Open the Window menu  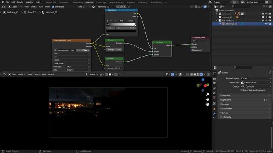pyautogui.click(x=30, y=2)
